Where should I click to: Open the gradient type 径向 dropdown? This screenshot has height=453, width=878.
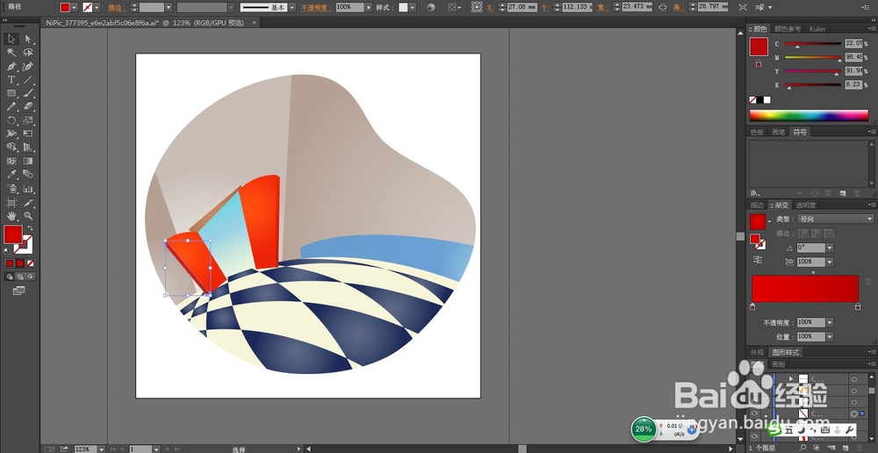click(834, 219)
